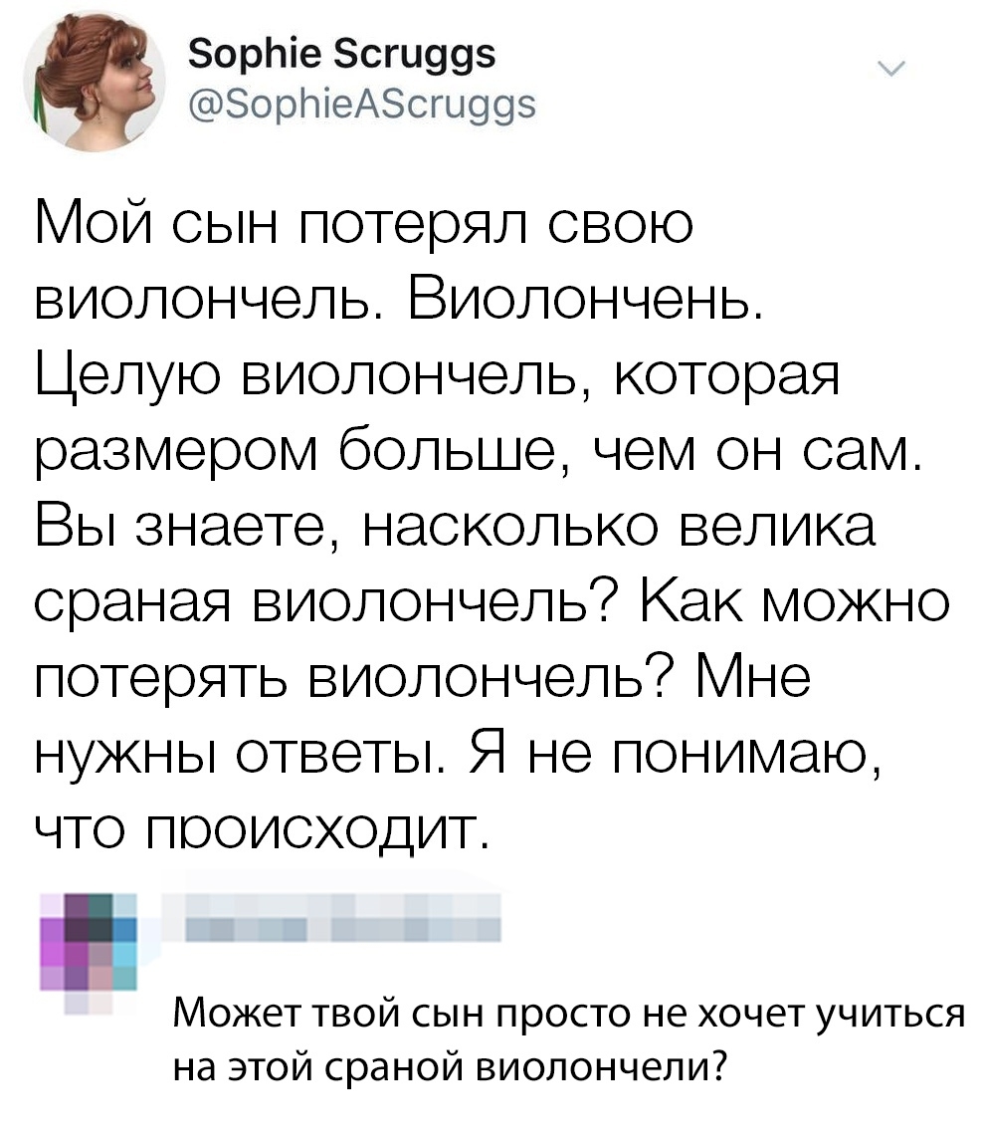
Task: Click the line нужны ответы. Я не понимаю
Action: pyautogui.click(x=458, y=756)
